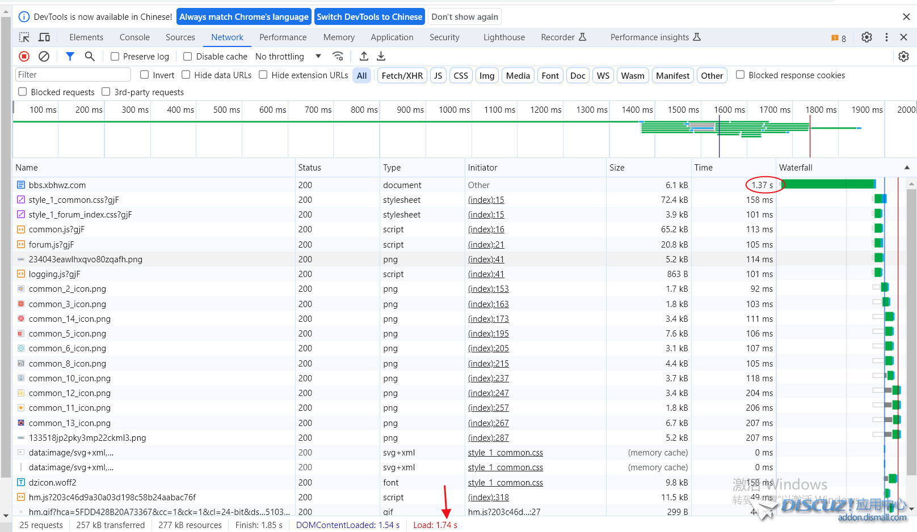Filter requests by Fetch/XHR type
Image resolution: width=917 pixels, height=532 pixels.
click(x=402, y=75)
